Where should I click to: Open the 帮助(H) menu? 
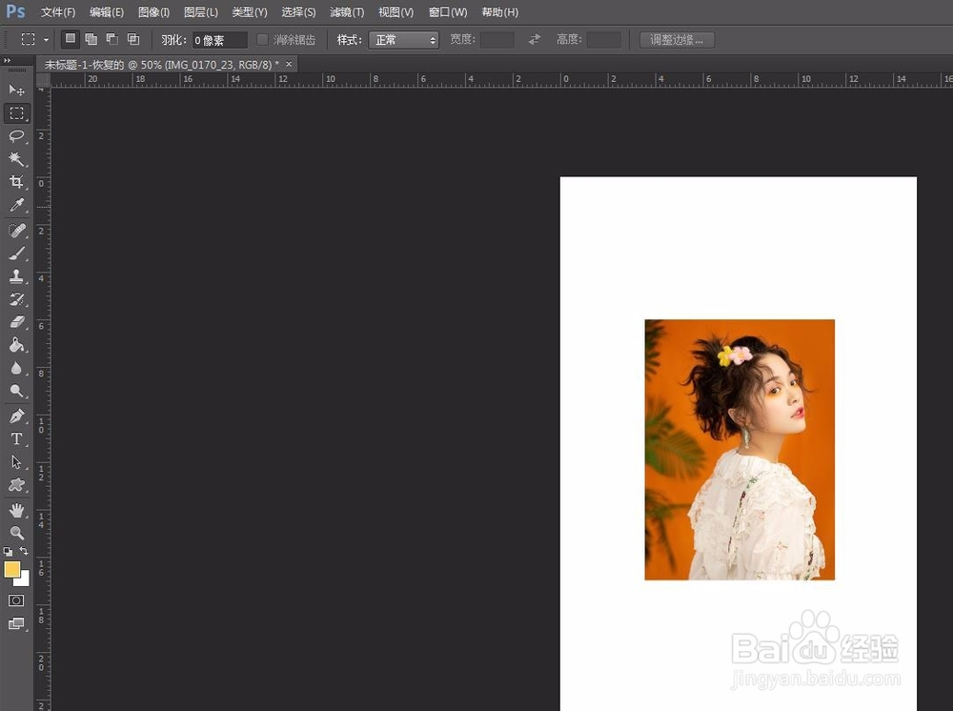tap(499, 12)
